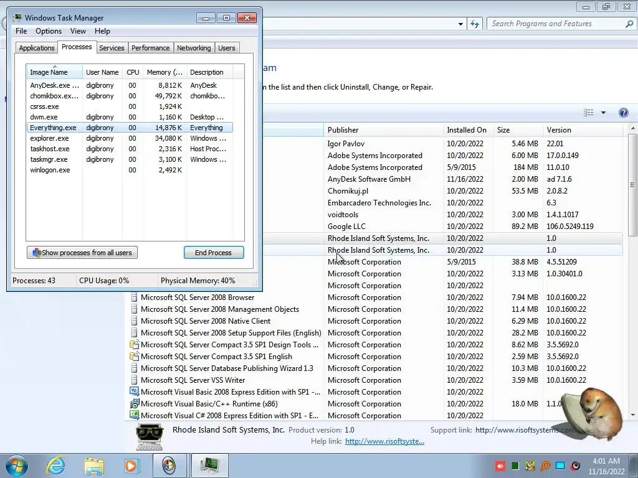Click the programs list scrollbar up arrow

click(x=633, y=128)
